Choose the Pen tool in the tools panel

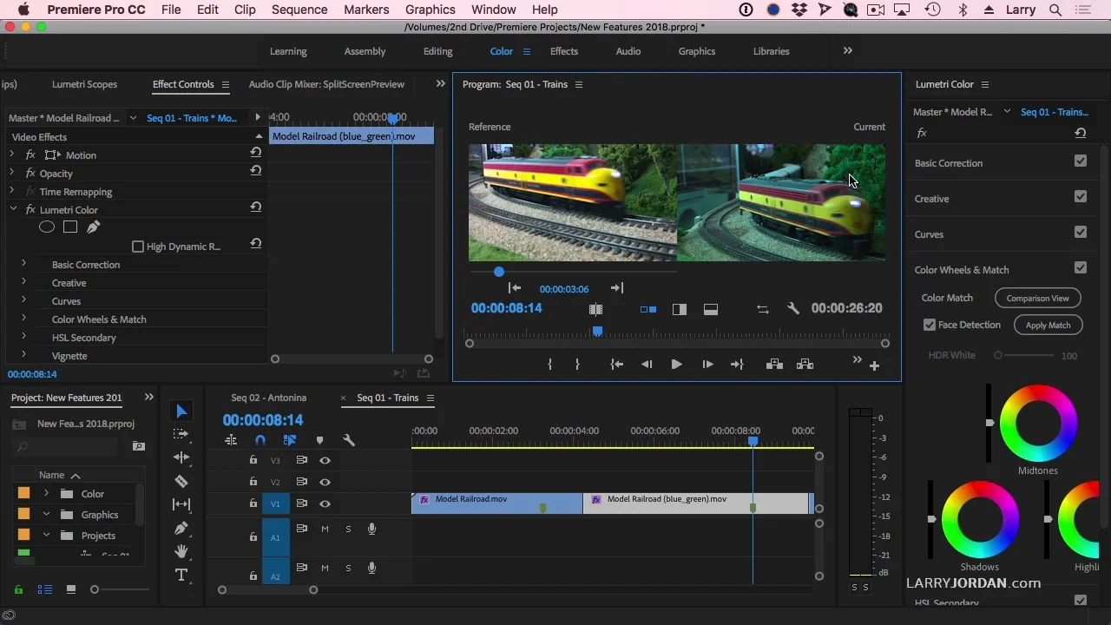coord(181,528)
